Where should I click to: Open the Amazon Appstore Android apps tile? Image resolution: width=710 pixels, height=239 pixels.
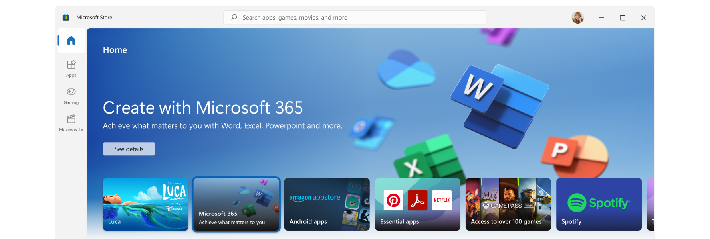(x=327, y=204)
